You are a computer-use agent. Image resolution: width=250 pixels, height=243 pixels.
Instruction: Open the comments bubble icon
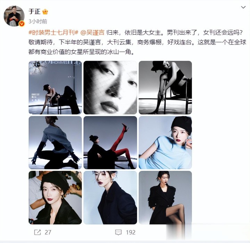click(x=118, y=232)
